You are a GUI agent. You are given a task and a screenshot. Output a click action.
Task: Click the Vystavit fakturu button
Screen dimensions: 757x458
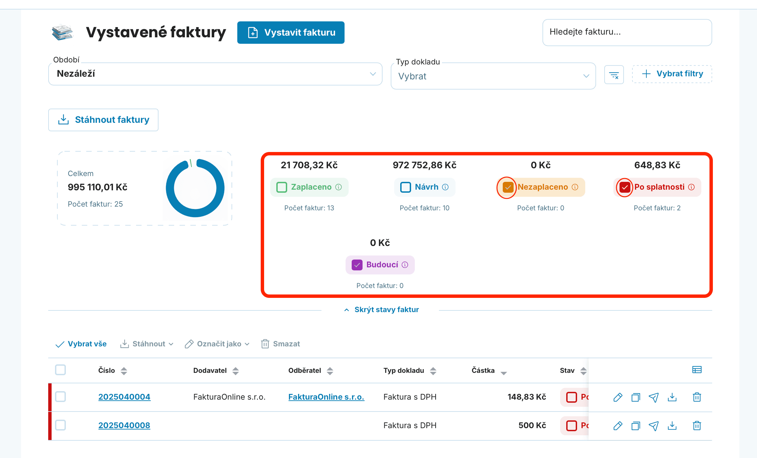click(x=291, y=33)
